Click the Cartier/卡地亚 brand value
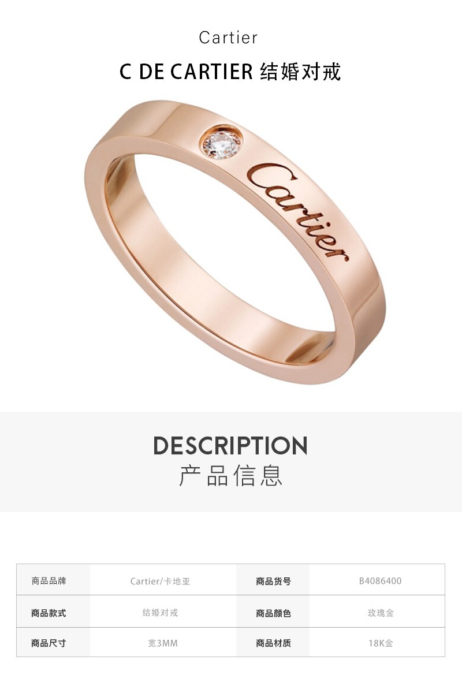Viewport: 462px width, 675px height. (x=160, y=581)
